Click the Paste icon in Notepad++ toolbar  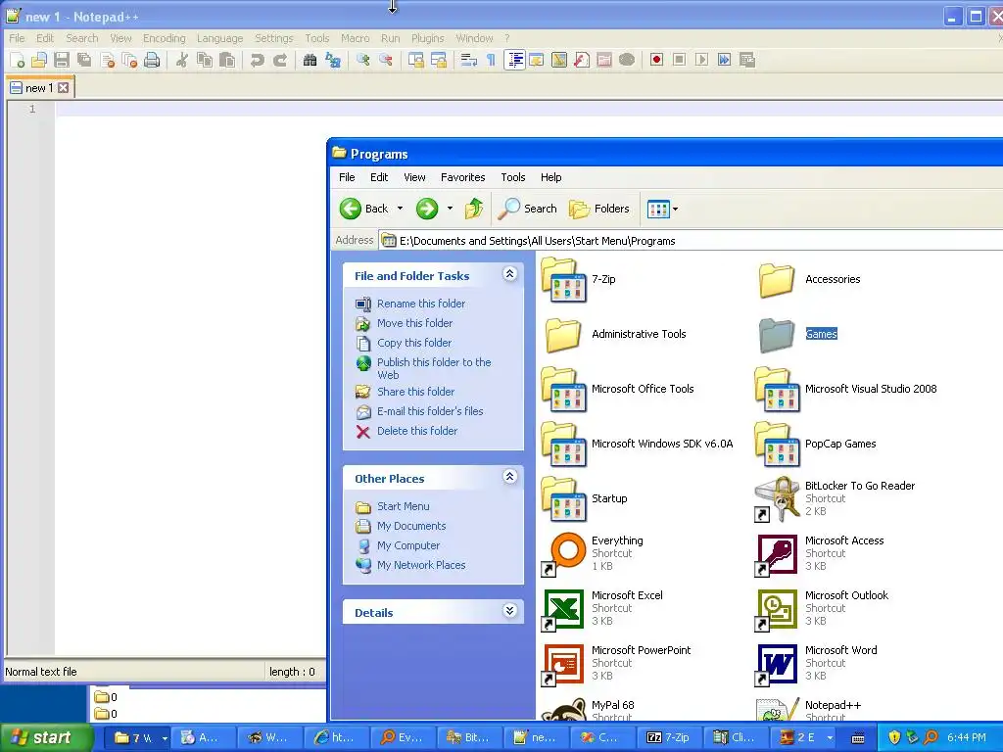click(227, 60)
